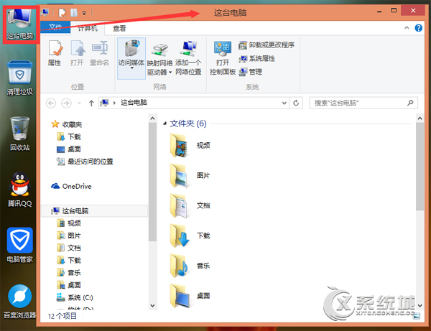Screen dimensions: 431x331
Task: Select 文档 in the navigation tree
Action: point(69,248)
